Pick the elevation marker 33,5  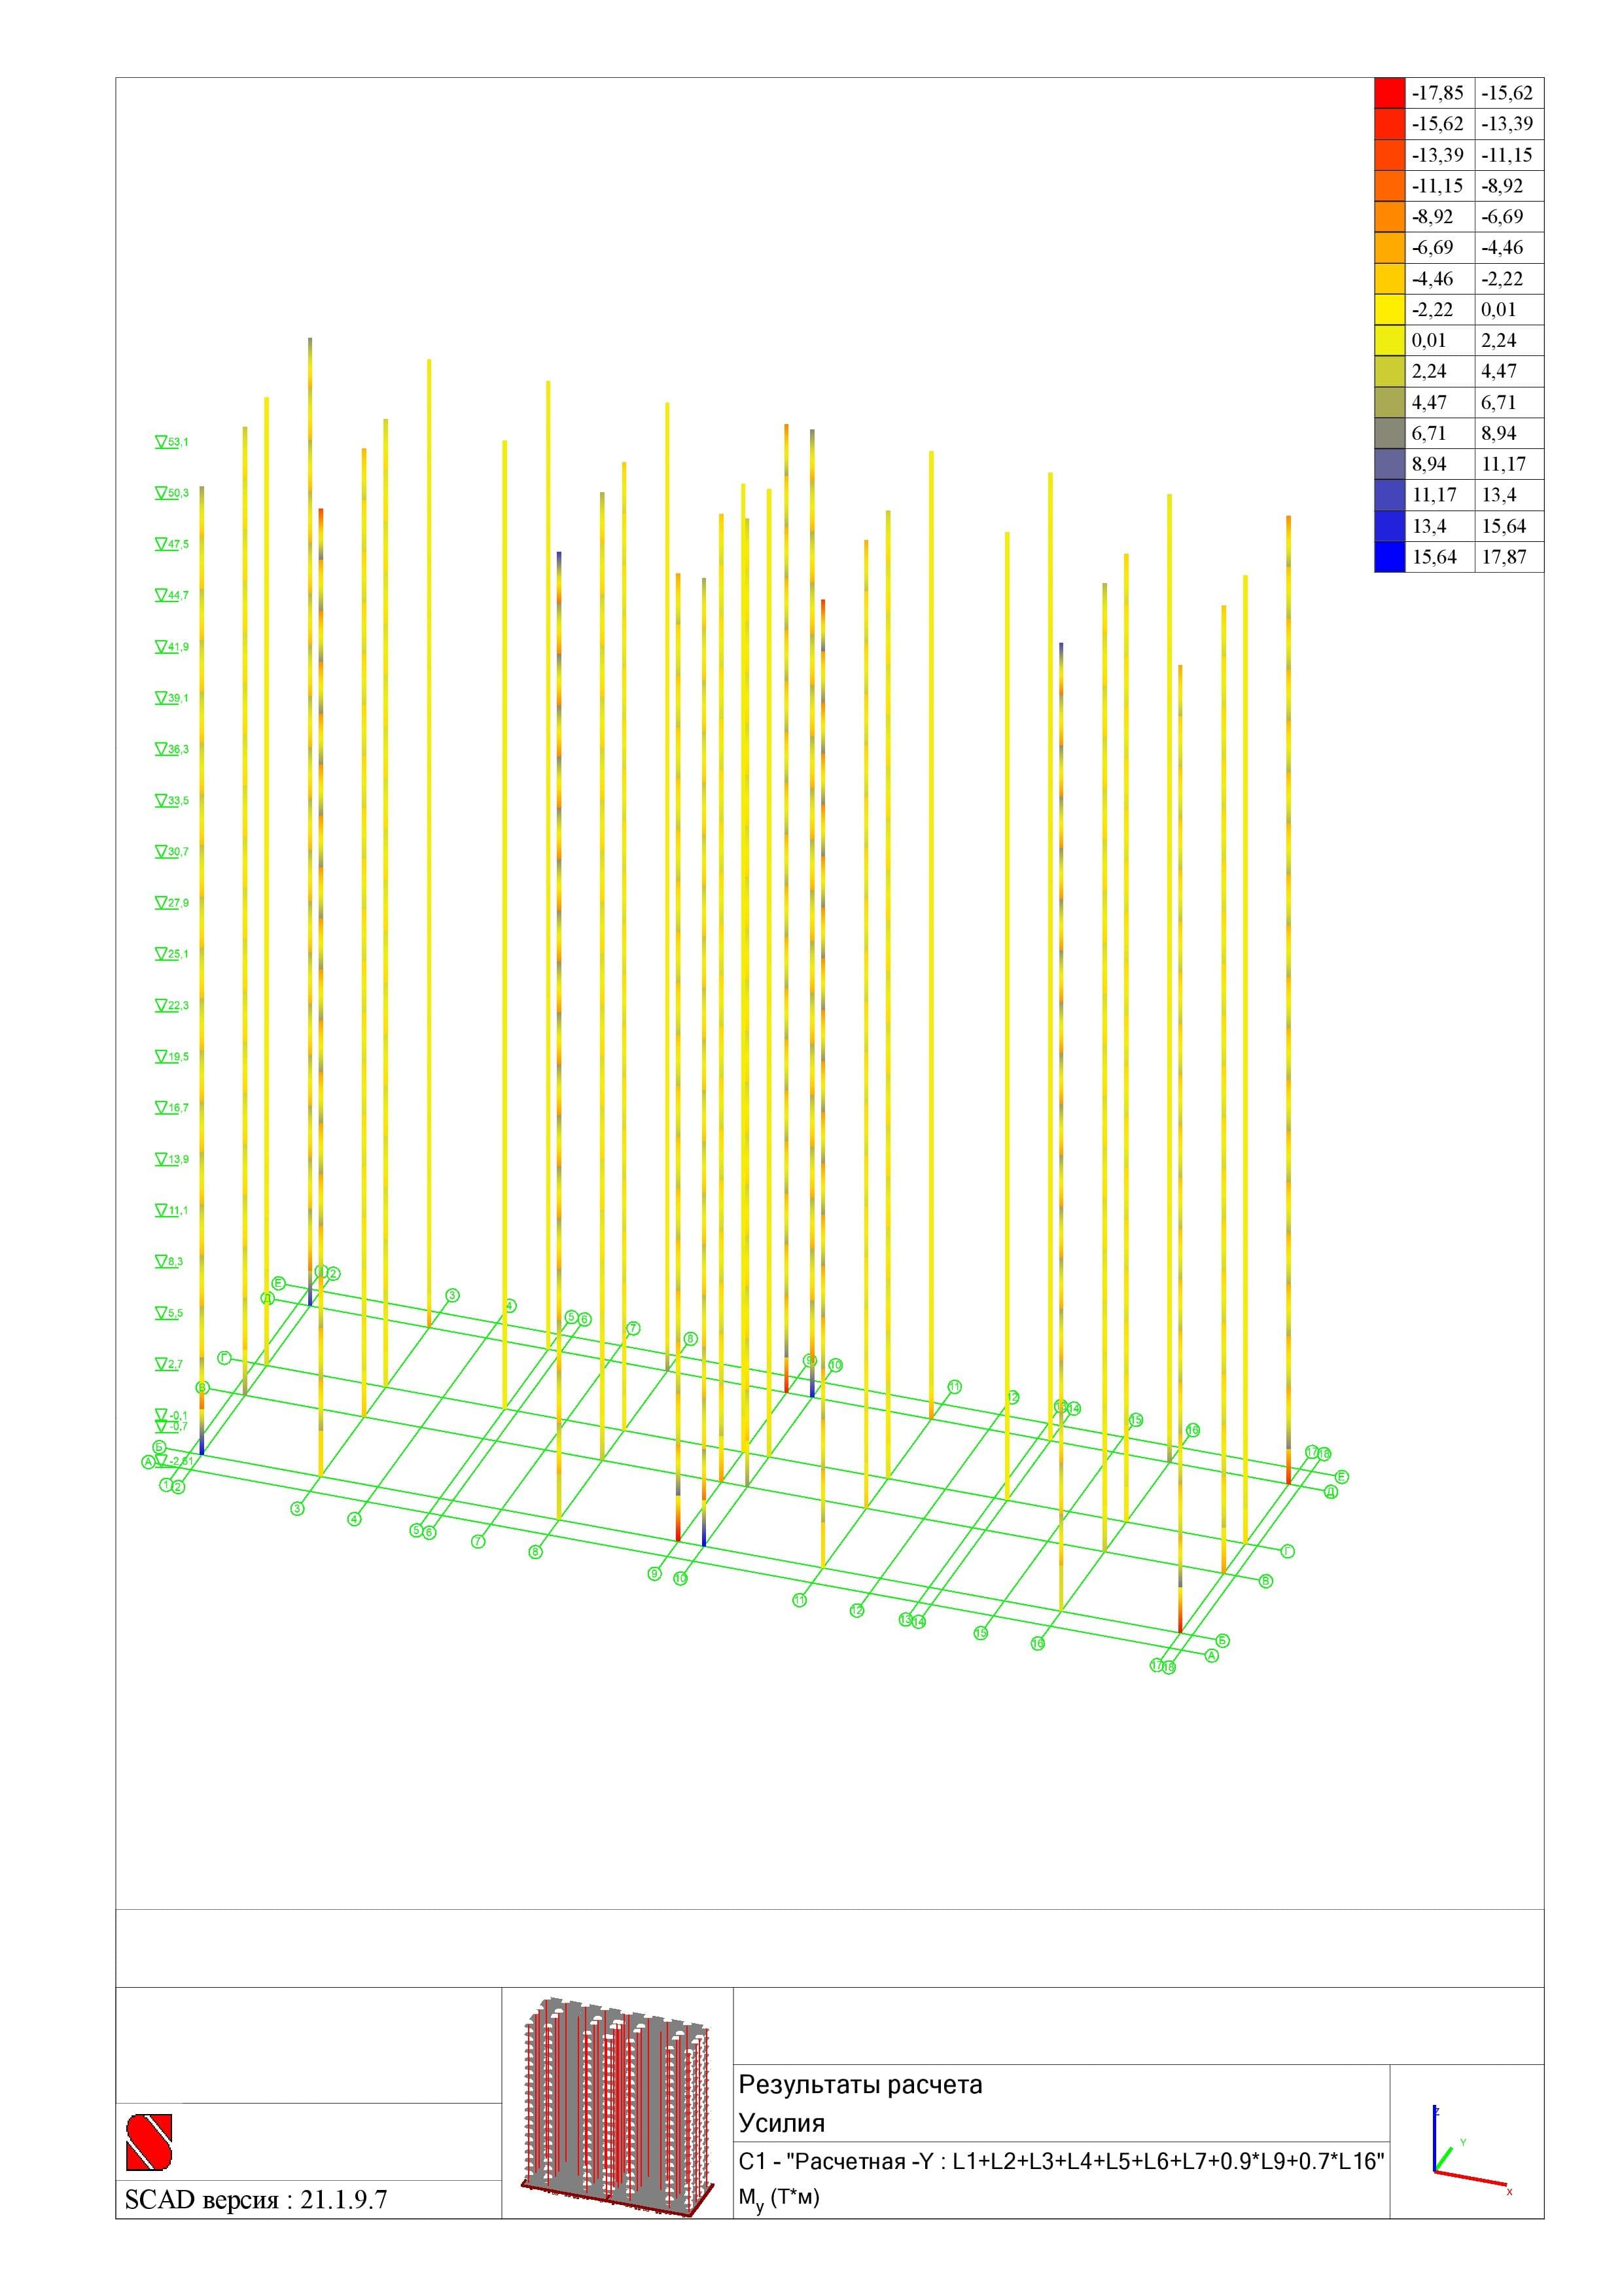[x=172, y=801]
